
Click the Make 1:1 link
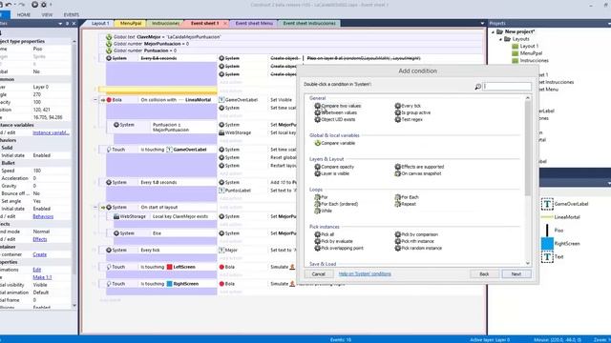[x=42, y=277]
